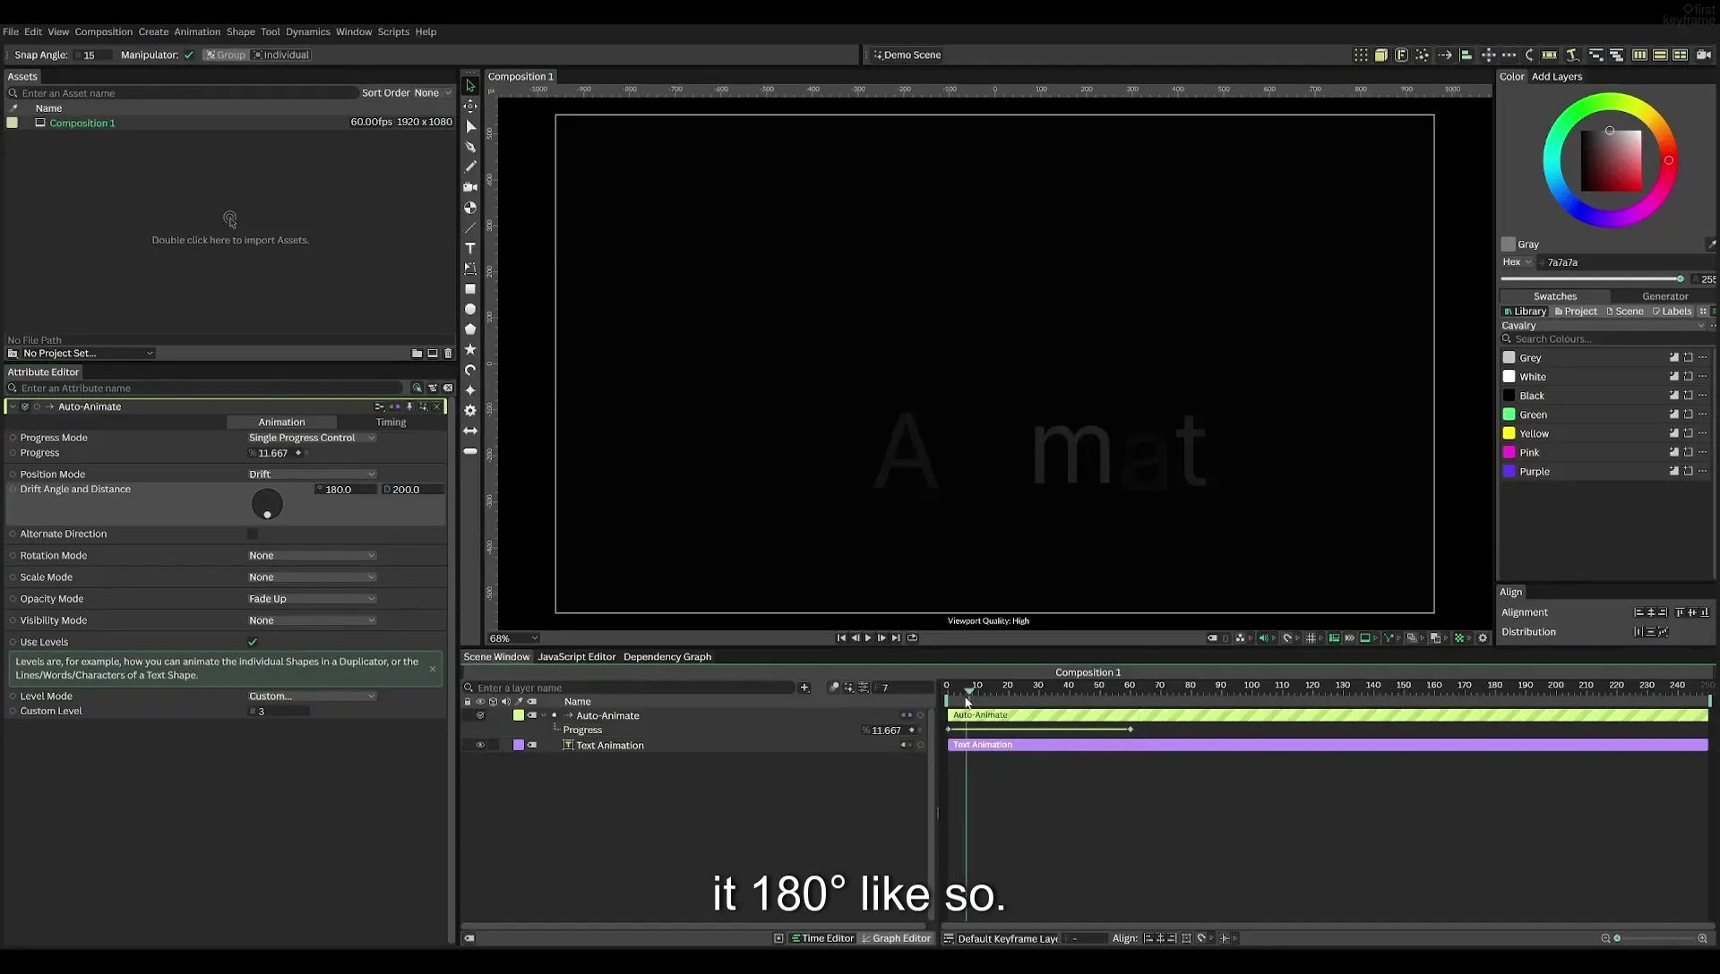Viewport: 1720px width, 974px height.
Task: Click the add layer plus icon
Action: coord(804,688)
